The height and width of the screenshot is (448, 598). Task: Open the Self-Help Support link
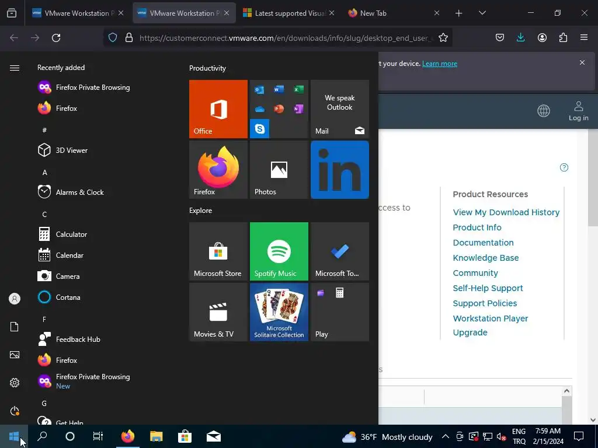point(488,288)
